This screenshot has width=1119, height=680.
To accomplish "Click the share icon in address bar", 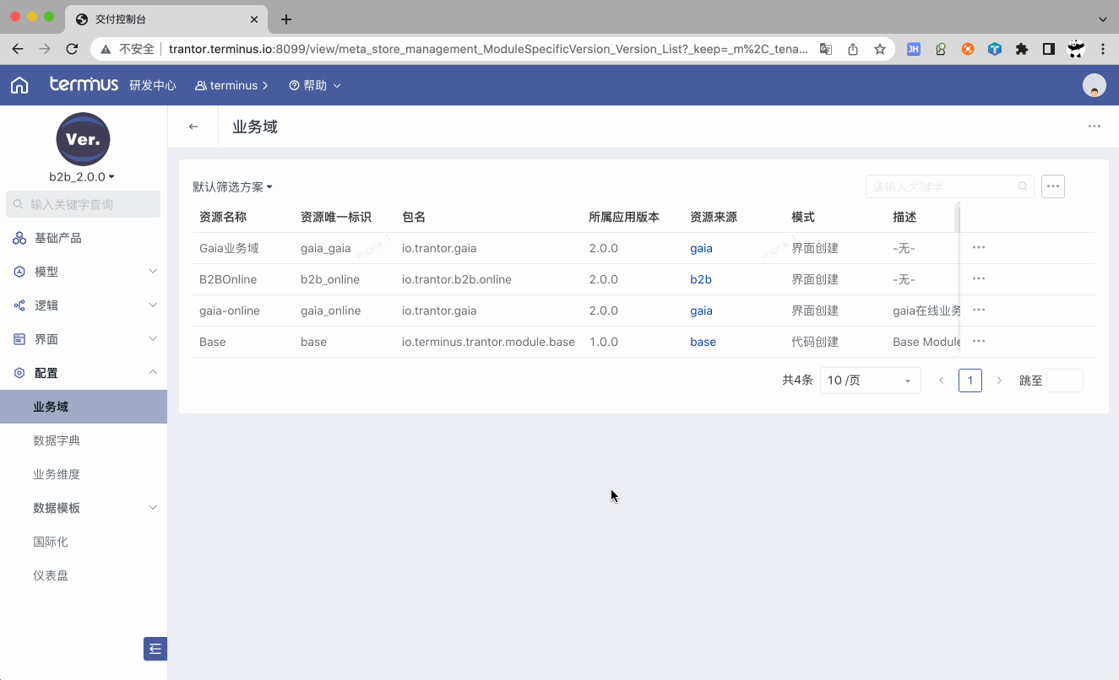I will (853, 49).
